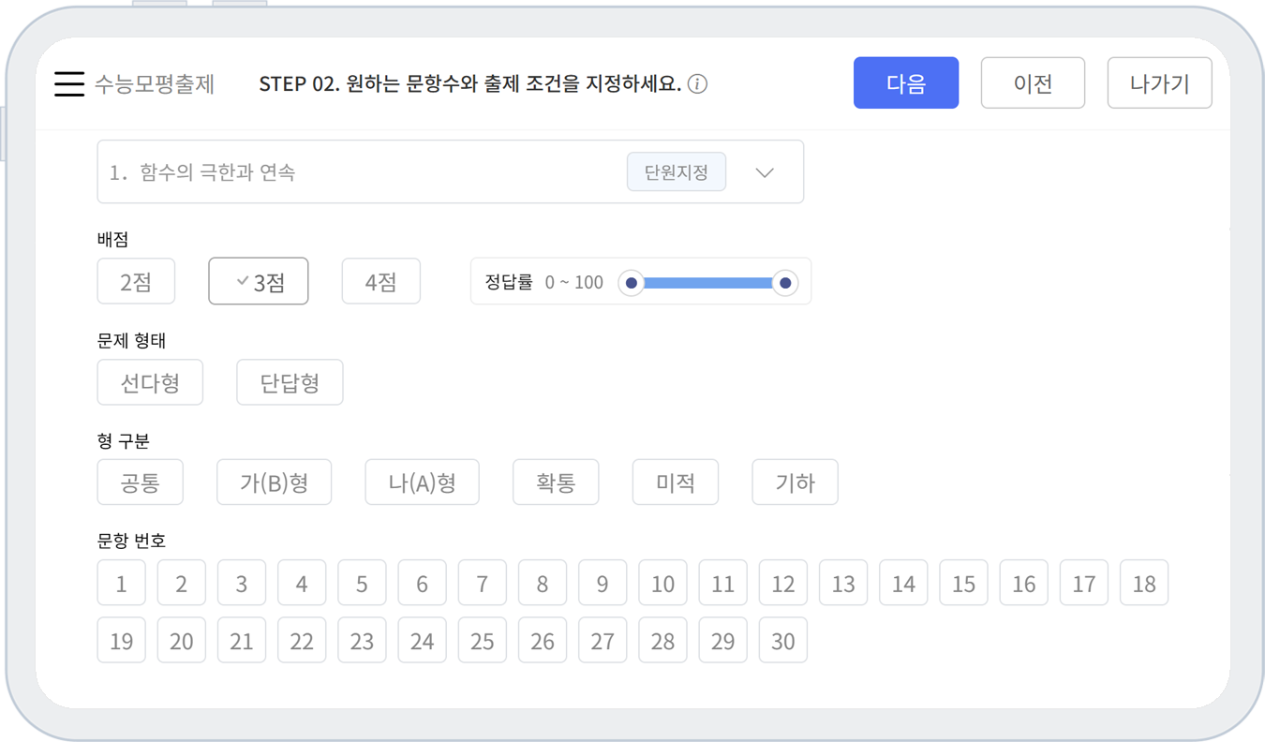The width and height of the screenshot is (1265, 742).
Task: Deselect the checked 3점 option
Action: pos(259,282)
